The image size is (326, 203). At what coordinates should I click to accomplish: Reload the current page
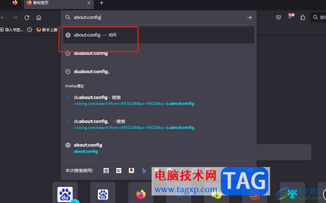pyautogui.click(x=27, y=18)
